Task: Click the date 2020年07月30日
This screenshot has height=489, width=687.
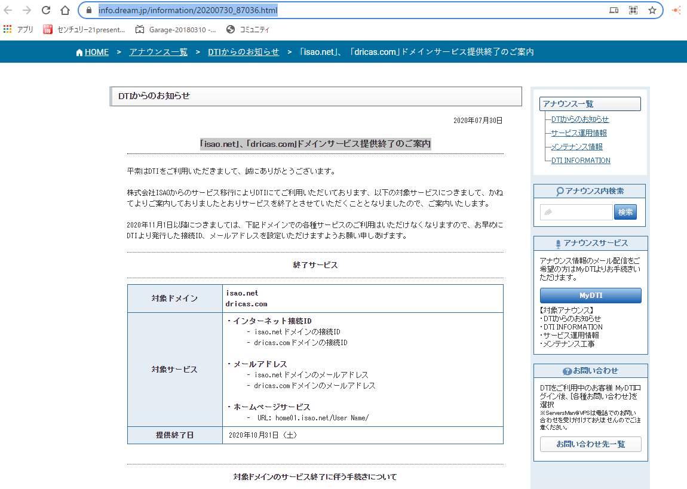Action: [x=478, y=121]
